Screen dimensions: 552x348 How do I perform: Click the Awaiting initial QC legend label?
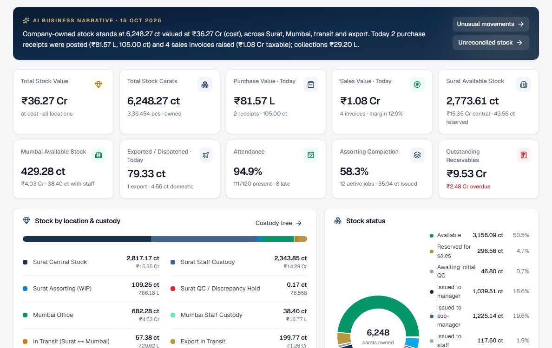pos(456,271)
